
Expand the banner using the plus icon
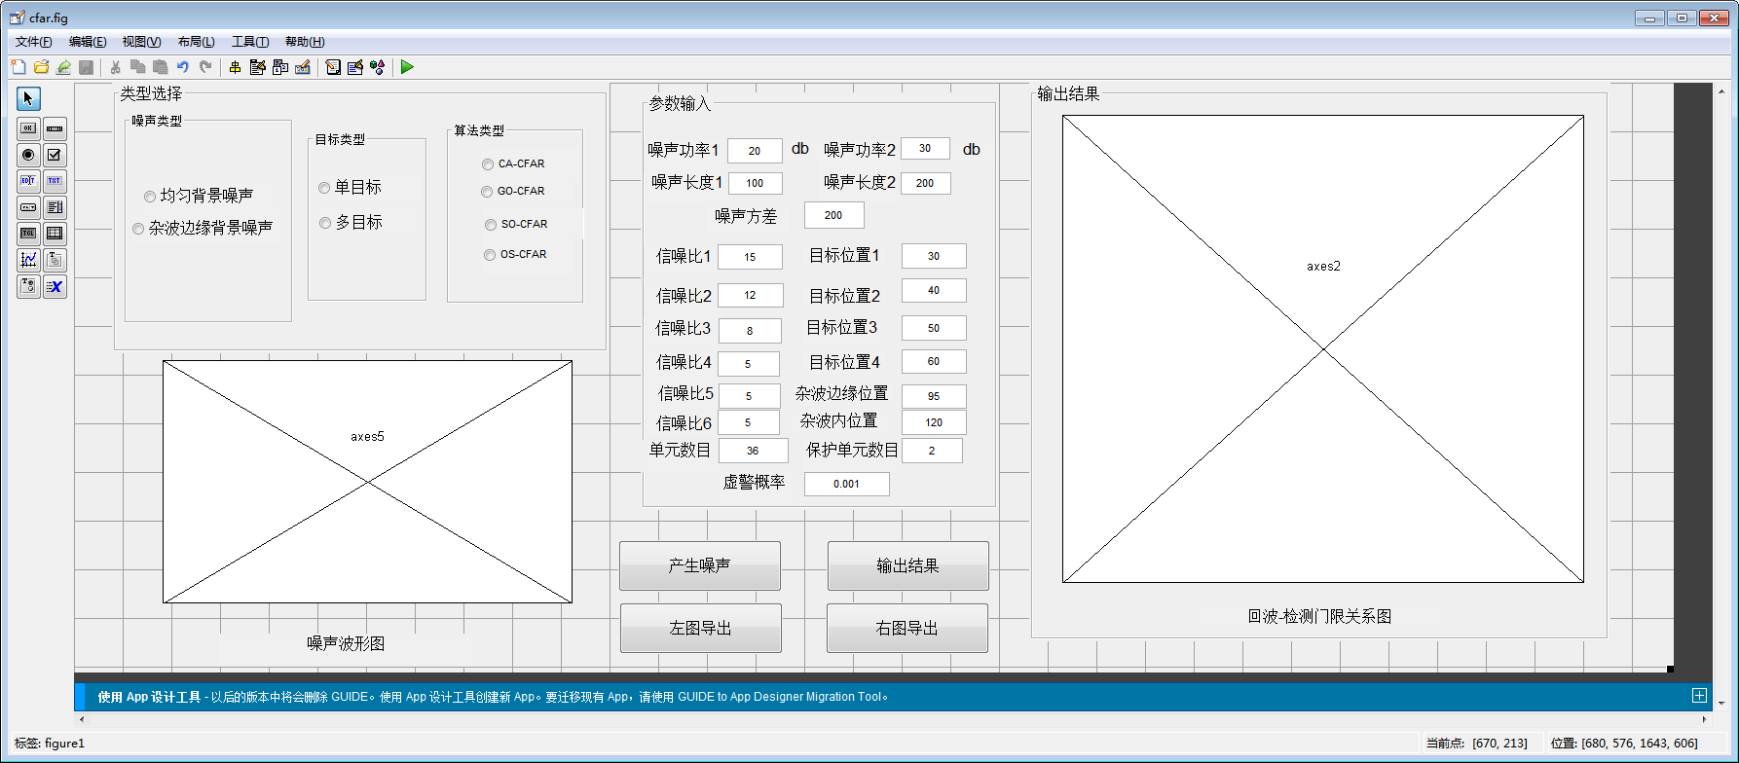tap(1699, 696)
